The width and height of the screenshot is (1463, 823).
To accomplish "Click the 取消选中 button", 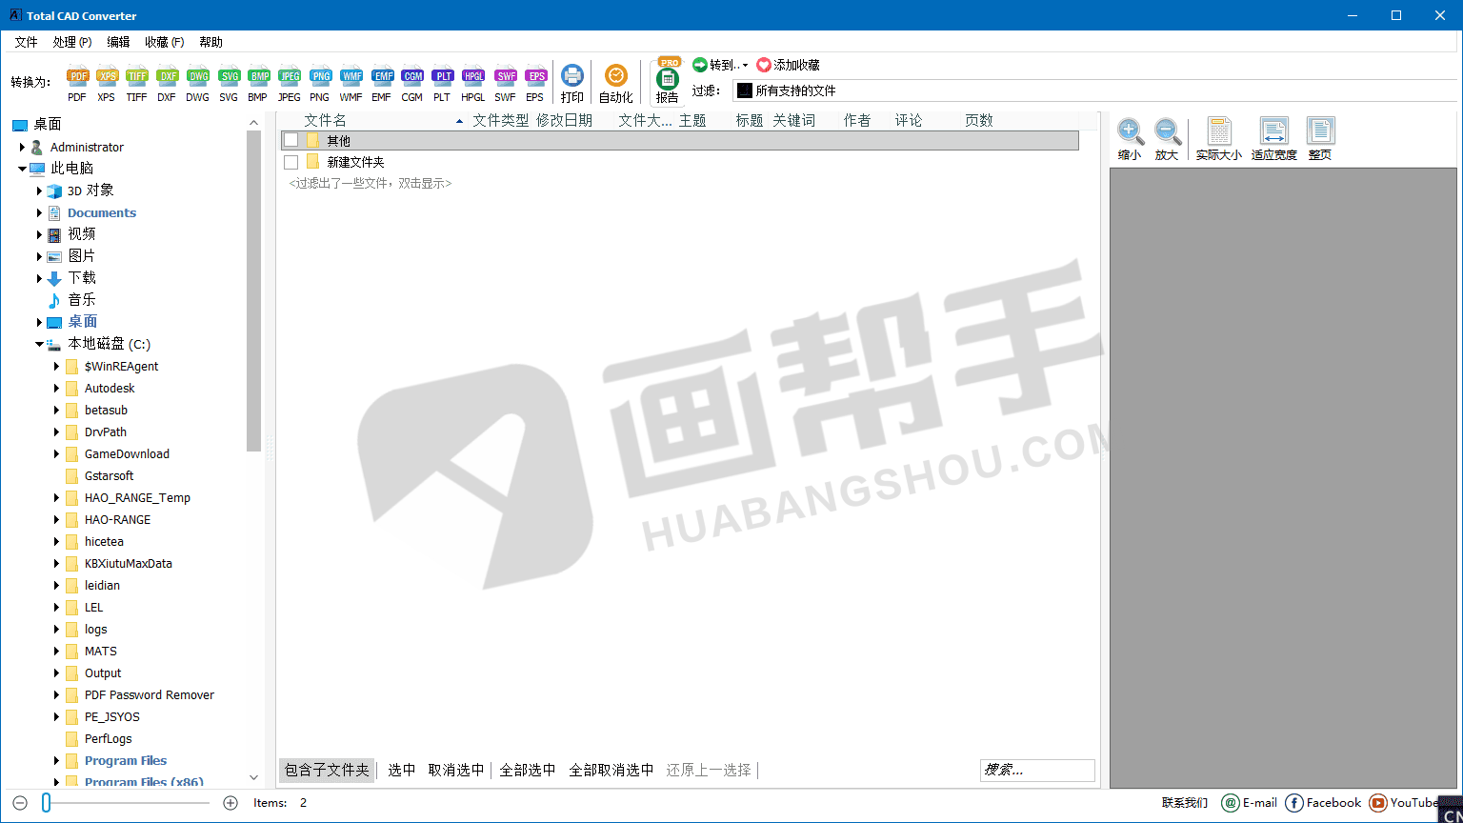I will coord(456,770).
